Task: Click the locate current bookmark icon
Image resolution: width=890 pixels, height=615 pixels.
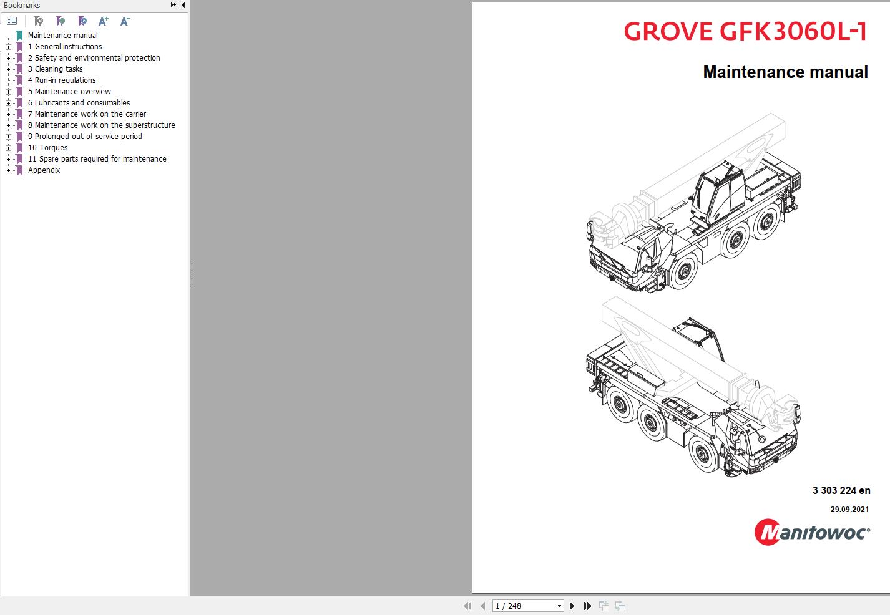Action: 82,21
